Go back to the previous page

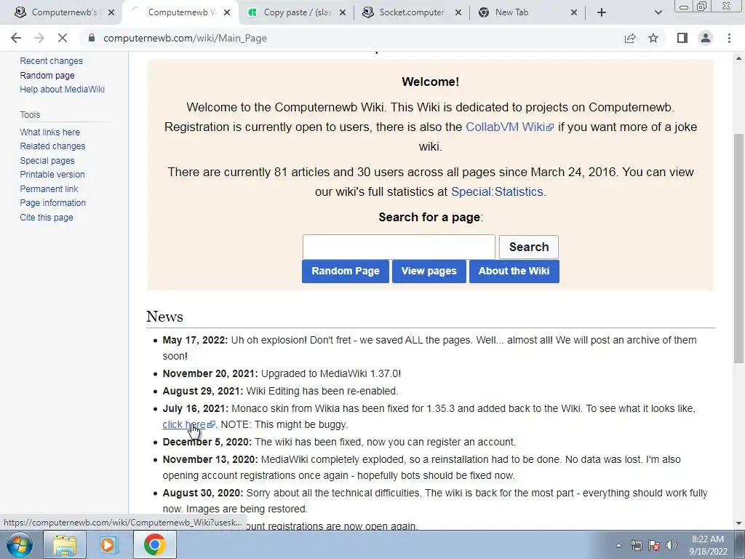[x=16, y=38]
